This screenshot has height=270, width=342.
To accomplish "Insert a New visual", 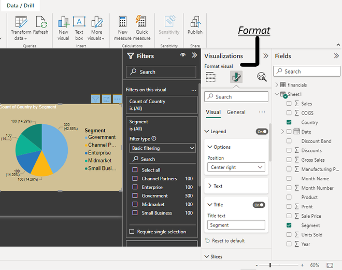I will [x=63, y=28].
